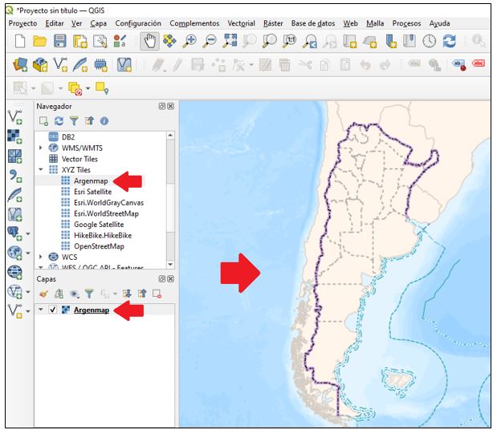
Task: Click Pan Map to Selection icon
Action: (x=169, y=42)
